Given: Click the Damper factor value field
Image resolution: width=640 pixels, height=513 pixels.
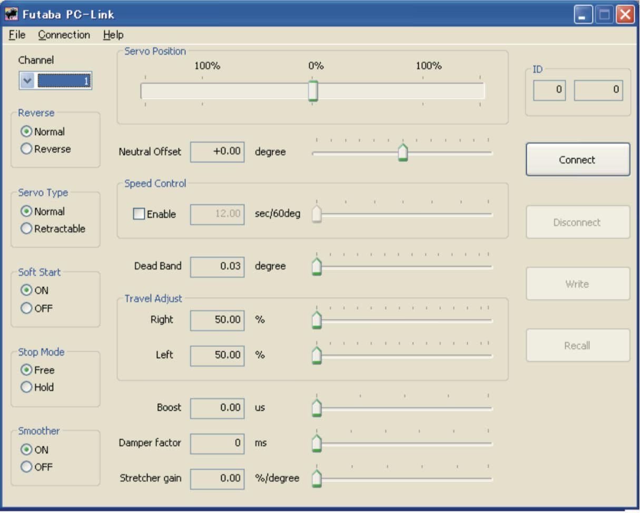Looking at the screenshot, I should (217, 443).
